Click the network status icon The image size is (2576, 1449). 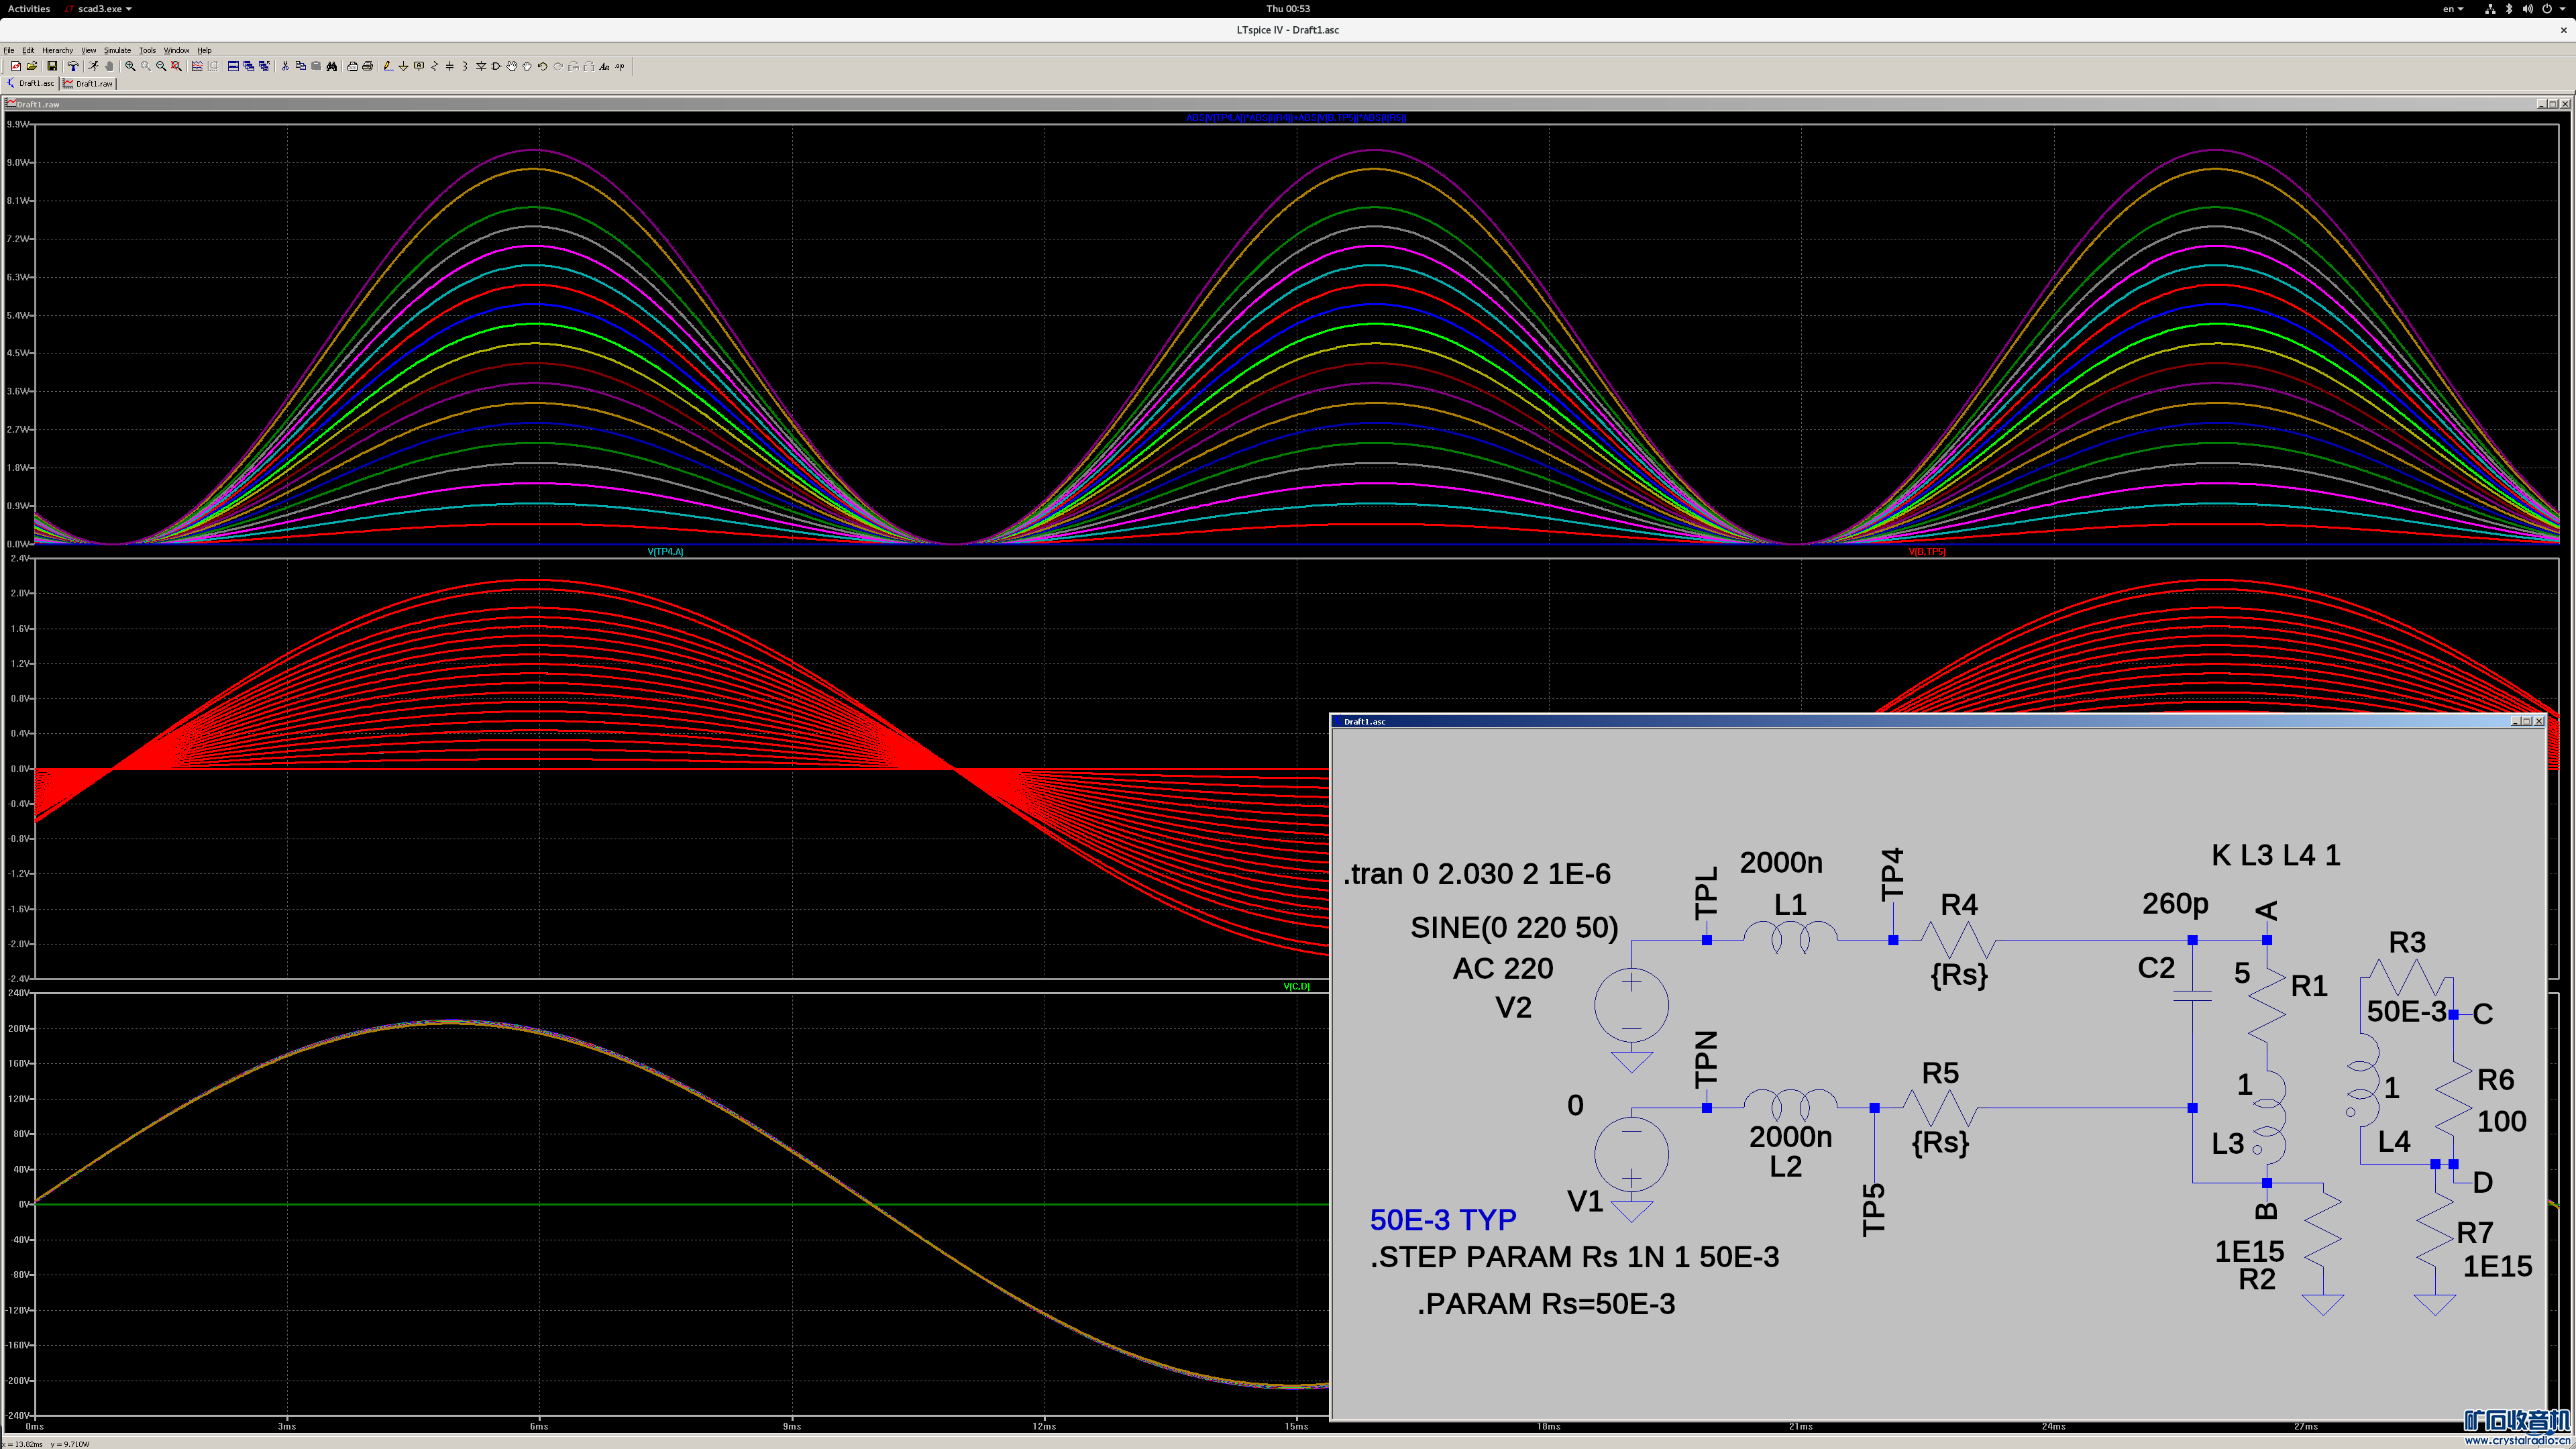point(2490,9)
